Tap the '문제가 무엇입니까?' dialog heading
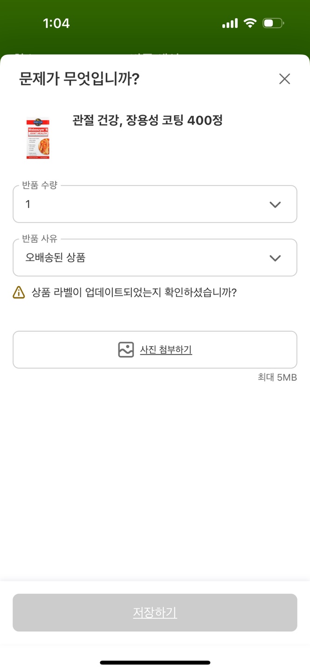310x671 pixels. click(x=79, y=79)
